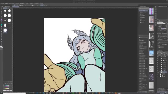The height and width of the screenshot is (94, 168).
Task: Open the Layer menu
Action: coord(17,4)
